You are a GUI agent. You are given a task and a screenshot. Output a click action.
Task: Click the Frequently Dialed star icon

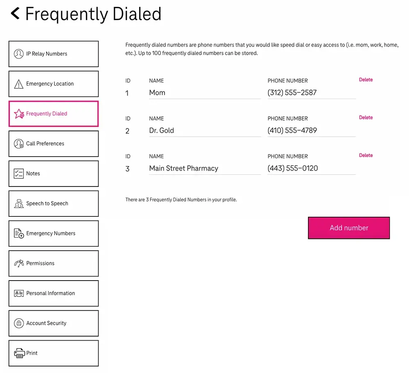18,114
